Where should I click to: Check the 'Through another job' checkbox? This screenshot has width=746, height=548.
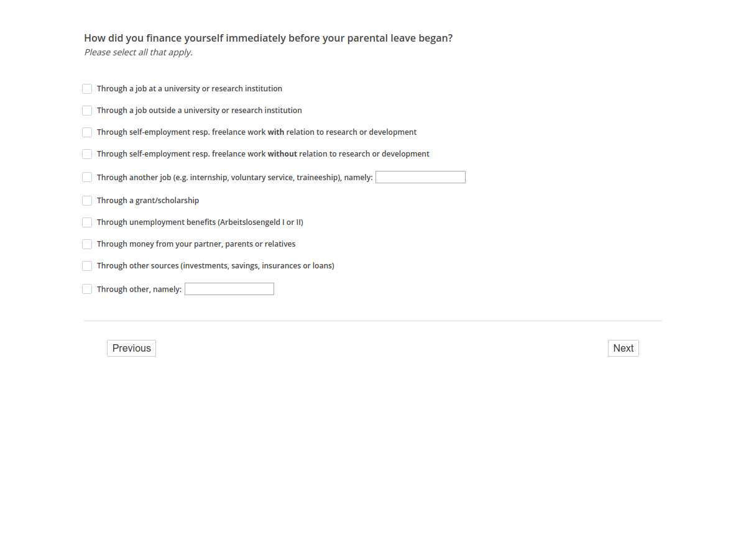coord(87,177)
